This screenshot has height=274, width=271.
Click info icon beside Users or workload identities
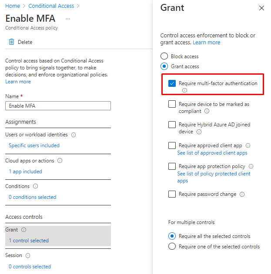74,135
